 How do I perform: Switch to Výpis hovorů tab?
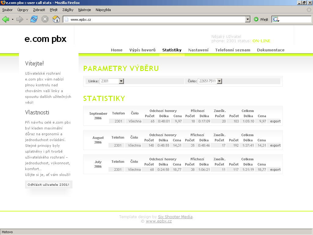[142, 50]
